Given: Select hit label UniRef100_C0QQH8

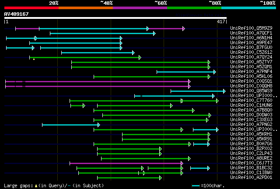Looking at the screenshot, I should [251, 86].
